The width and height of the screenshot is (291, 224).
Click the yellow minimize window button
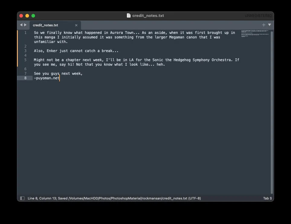27,16
